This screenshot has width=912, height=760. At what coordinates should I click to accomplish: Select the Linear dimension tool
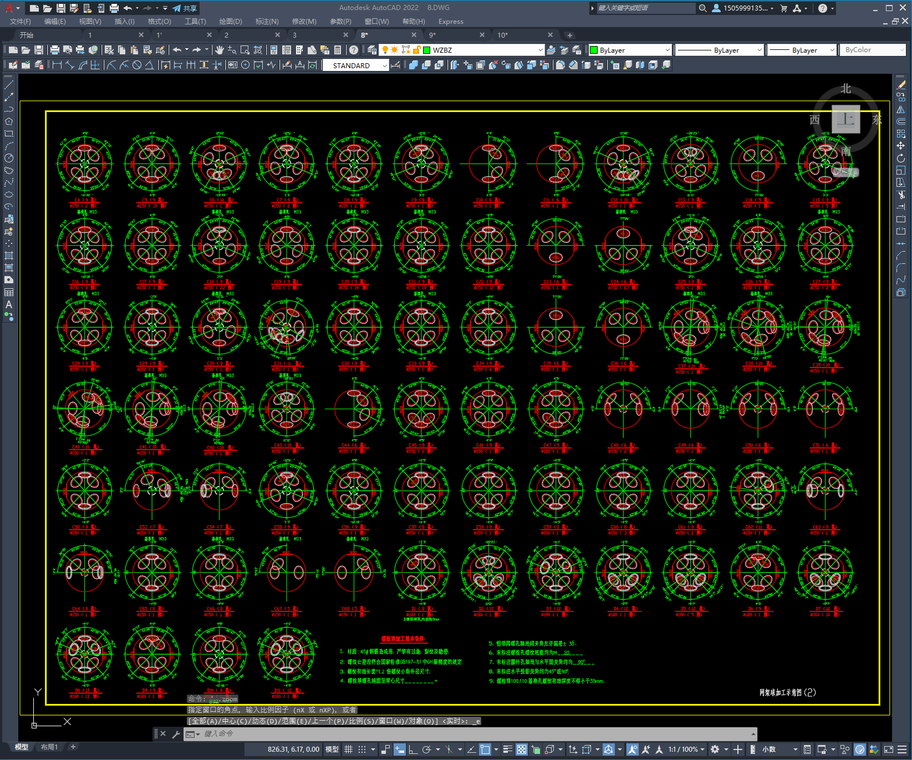(x=57, y=65)
